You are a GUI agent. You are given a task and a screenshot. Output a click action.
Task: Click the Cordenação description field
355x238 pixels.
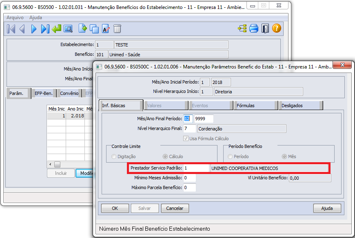click(x=242, y=129)
